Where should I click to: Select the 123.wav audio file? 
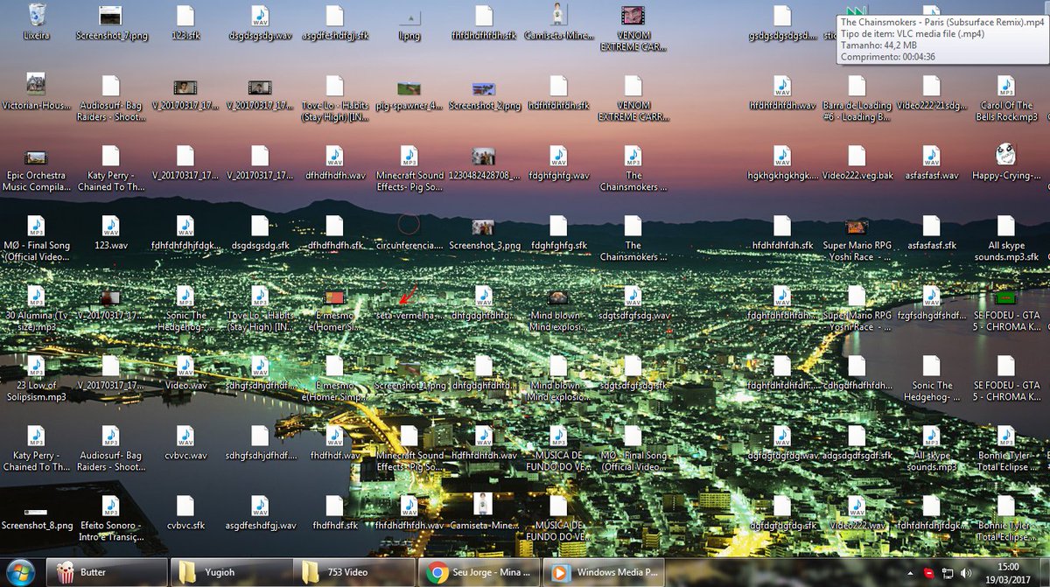tap(110, 232)
